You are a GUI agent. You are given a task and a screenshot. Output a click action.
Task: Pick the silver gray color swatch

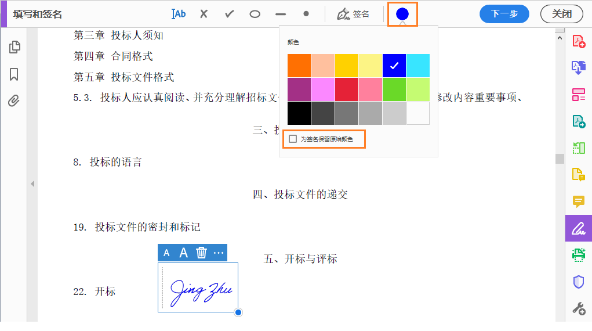pyautogui.click(x=371, y=113)
